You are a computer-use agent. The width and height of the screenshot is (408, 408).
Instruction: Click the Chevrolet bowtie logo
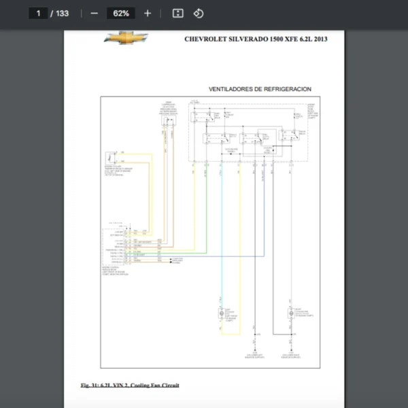pyautogui.click(x=125, y=39)
